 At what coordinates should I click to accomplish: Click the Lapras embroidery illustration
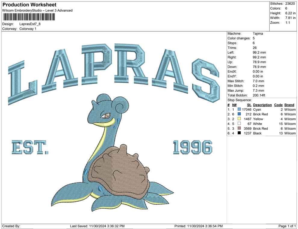[112, 153]
